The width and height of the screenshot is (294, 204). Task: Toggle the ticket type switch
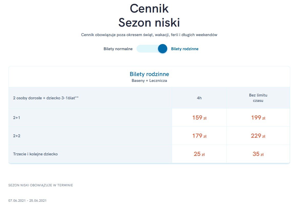coord(152,49)
